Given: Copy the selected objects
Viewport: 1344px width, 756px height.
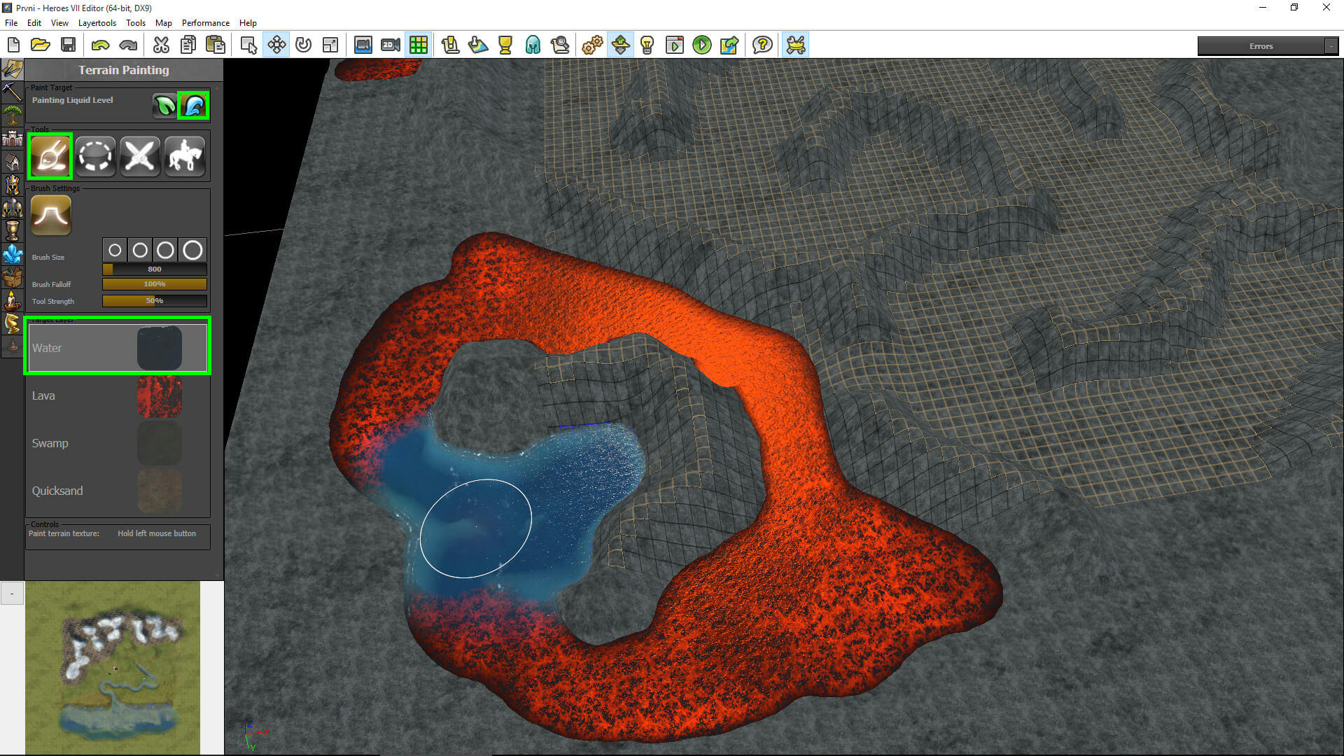Looking at the screenshot, I should pyautogui.click(x=188, y=45).
